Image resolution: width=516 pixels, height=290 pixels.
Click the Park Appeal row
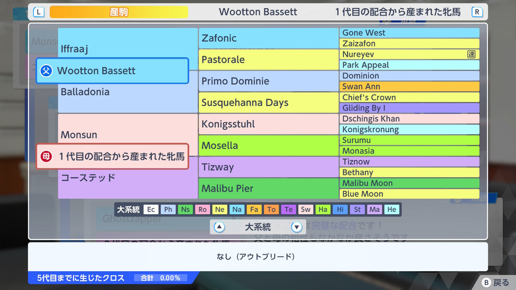(x=409, y=65)
